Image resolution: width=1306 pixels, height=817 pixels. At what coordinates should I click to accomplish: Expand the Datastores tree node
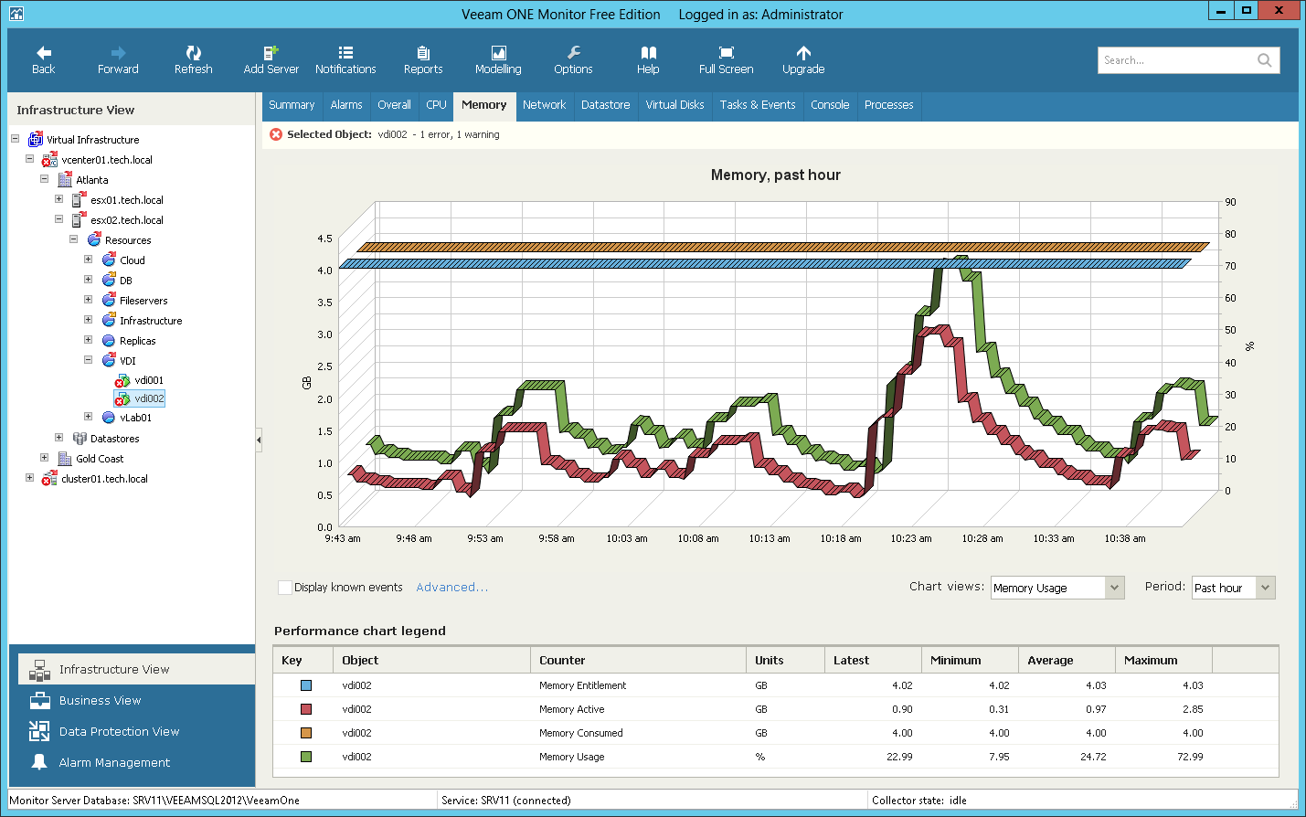pos(58,438)
